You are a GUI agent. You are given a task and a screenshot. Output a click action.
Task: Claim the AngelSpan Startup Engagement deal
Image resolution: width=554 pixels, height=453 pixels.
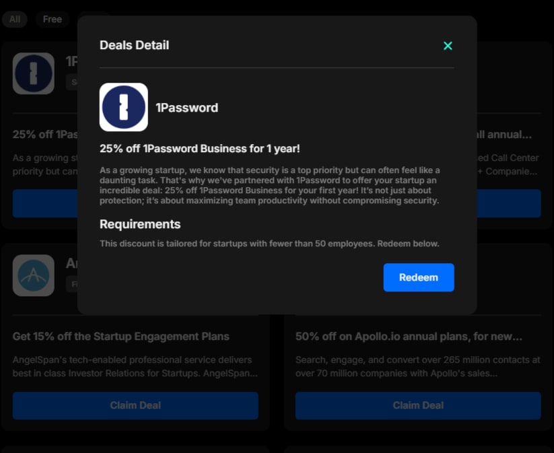click(x=135, y=405)
